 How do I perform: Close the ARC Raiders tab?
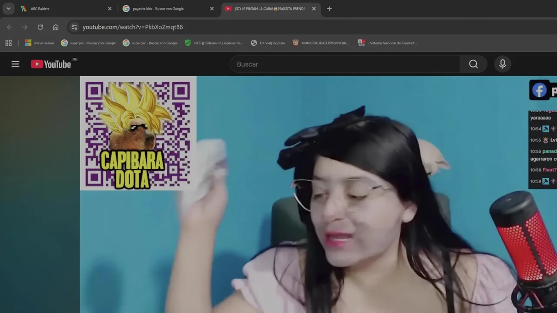pos(110,9)
